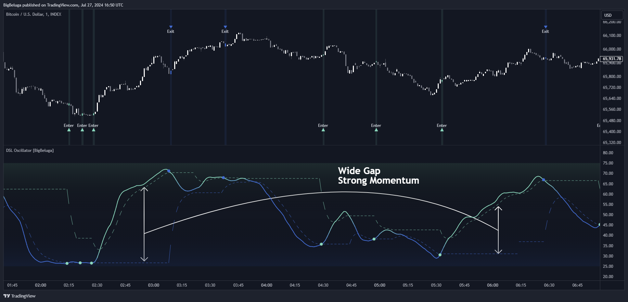Click the green oscillator dot near 05:37
This screenshot has height=302, width=628.
coord(440,255)
